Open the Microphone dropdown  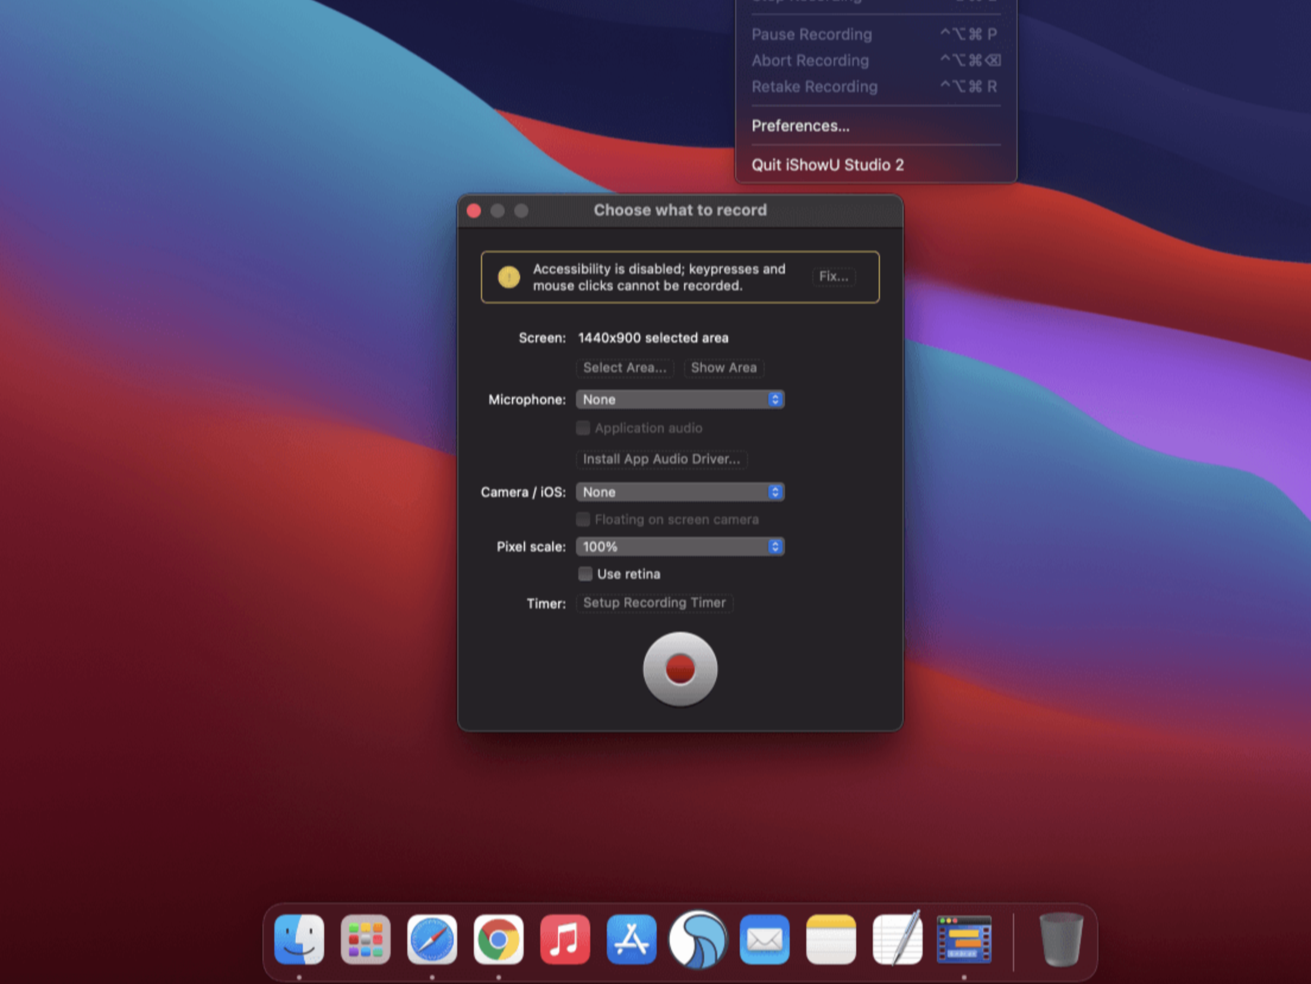tap(680, 399)
